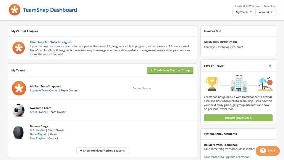Click the Howdy, Bob! welcome message
Viewport: 284px width, 160px height.
[x=255, y=6]
